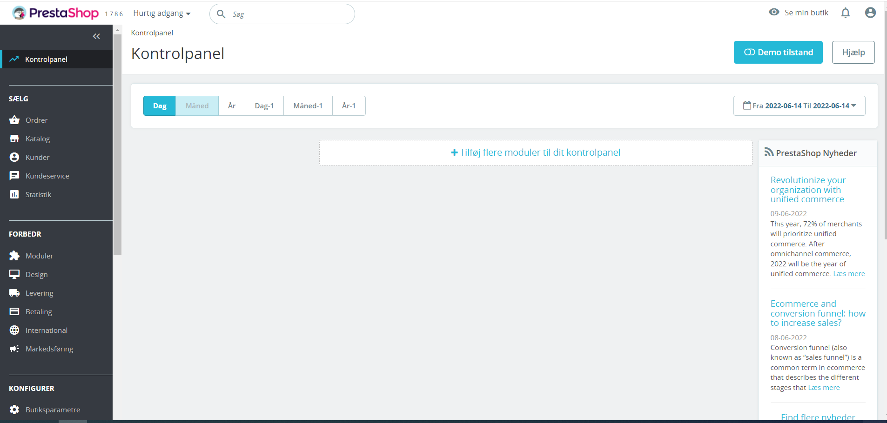Open Design menu item
Screen dimensions: 887x423
pos(56,274)
